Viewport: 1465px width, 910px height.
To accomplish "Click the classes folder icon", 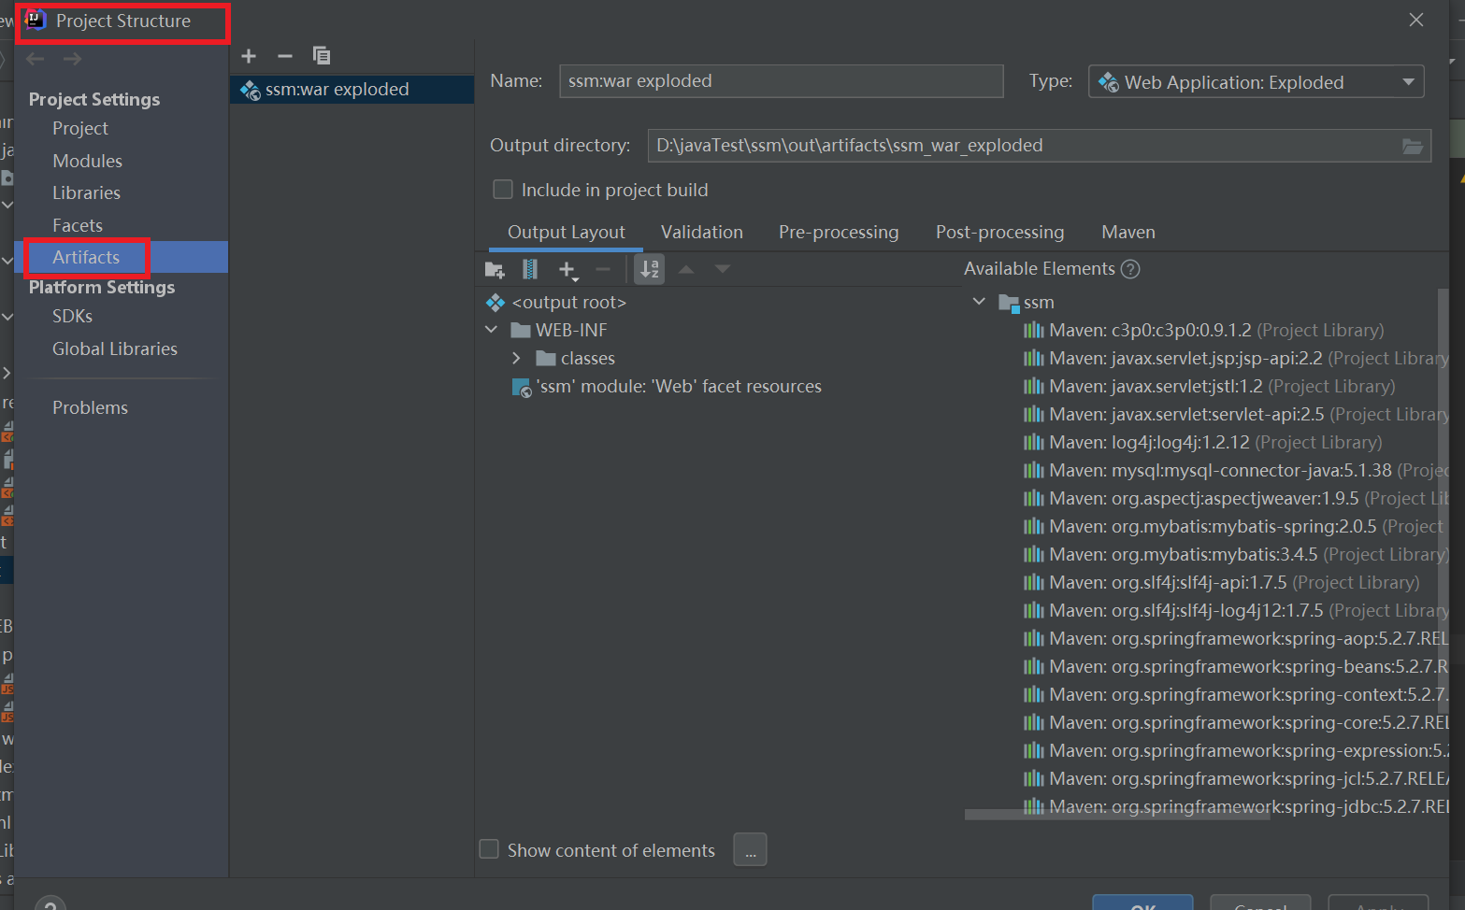I will pos(546,358).
